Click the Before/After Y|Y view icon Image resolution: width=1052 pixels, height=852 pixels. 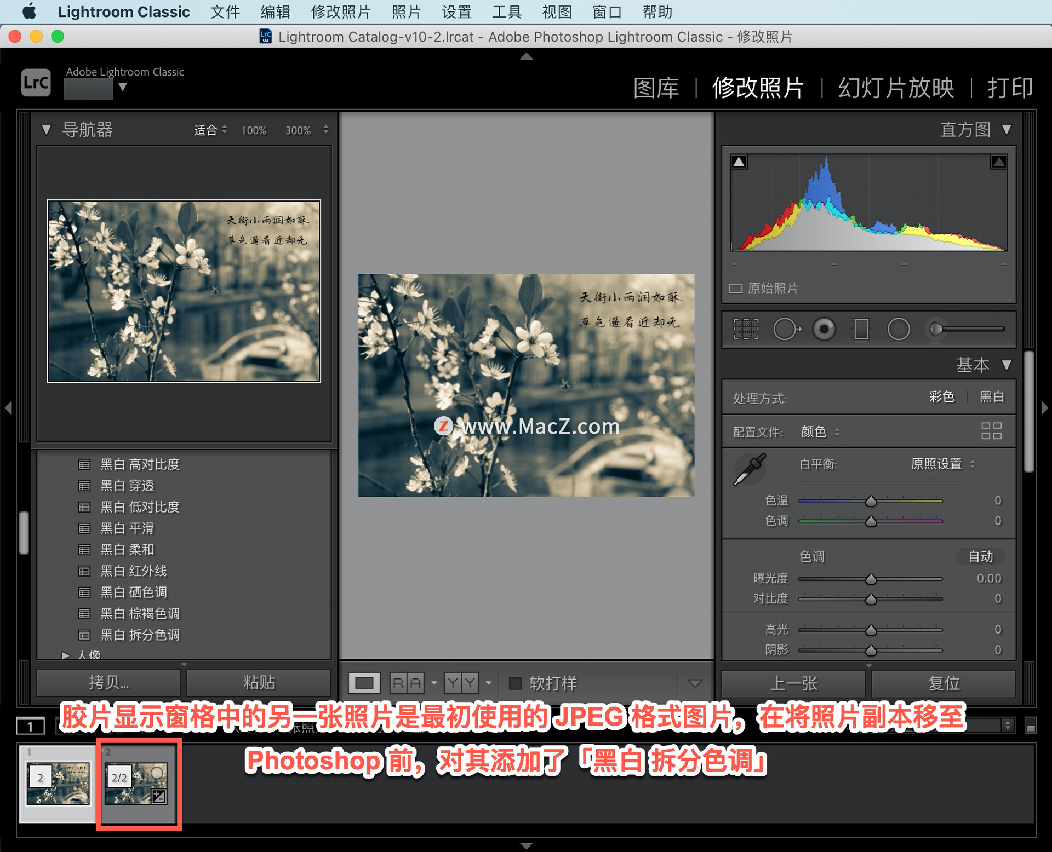click(461, 683)
